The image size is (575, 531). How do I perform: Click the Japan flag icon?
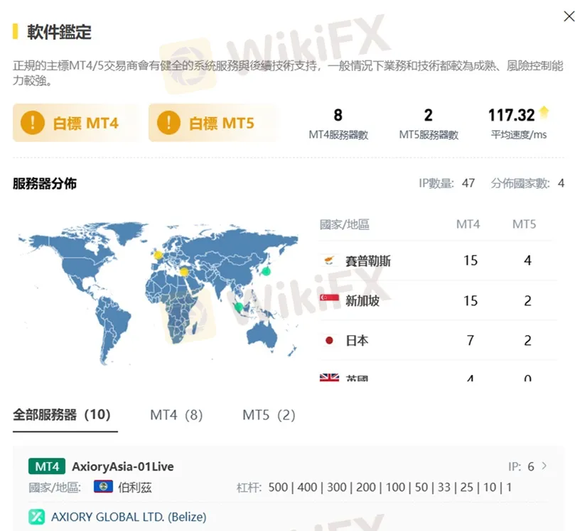[329, 341]
